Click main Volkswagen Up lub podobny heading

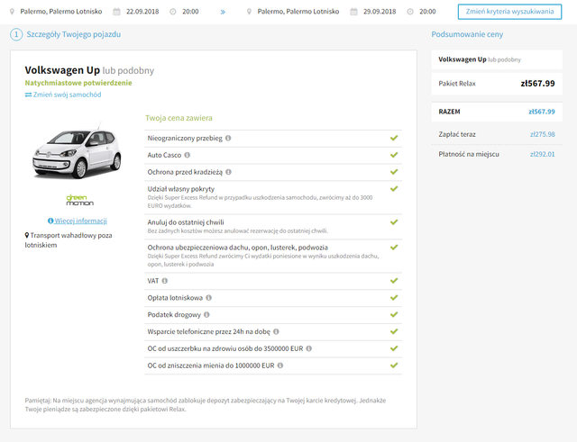[89, 70]
